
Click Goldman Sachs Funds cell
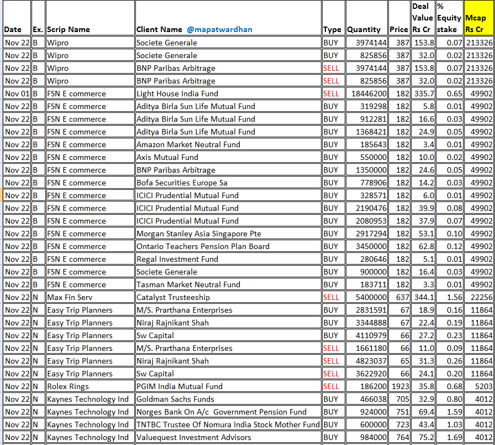[228, 399]
